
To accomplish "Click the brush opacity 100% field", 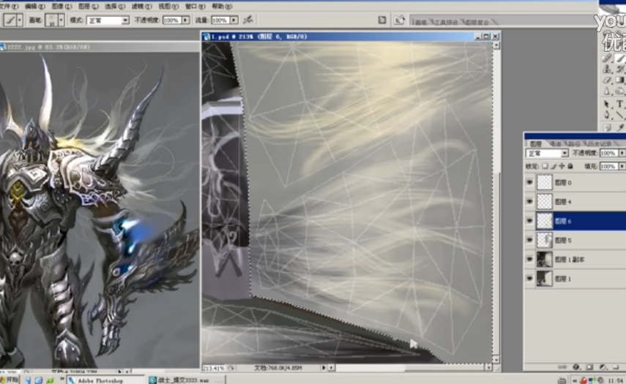I will tap(171, 20).
